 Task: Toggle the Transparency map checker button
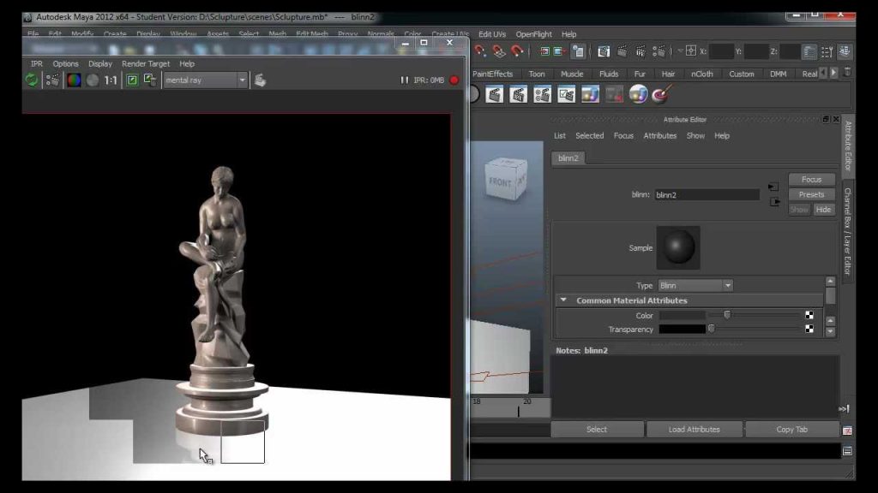[x=809, y=329]
